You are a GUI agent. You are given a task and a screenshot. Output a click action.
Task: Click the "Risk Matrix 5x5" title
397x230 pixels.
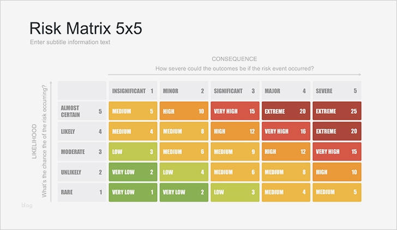pos(86,28)
